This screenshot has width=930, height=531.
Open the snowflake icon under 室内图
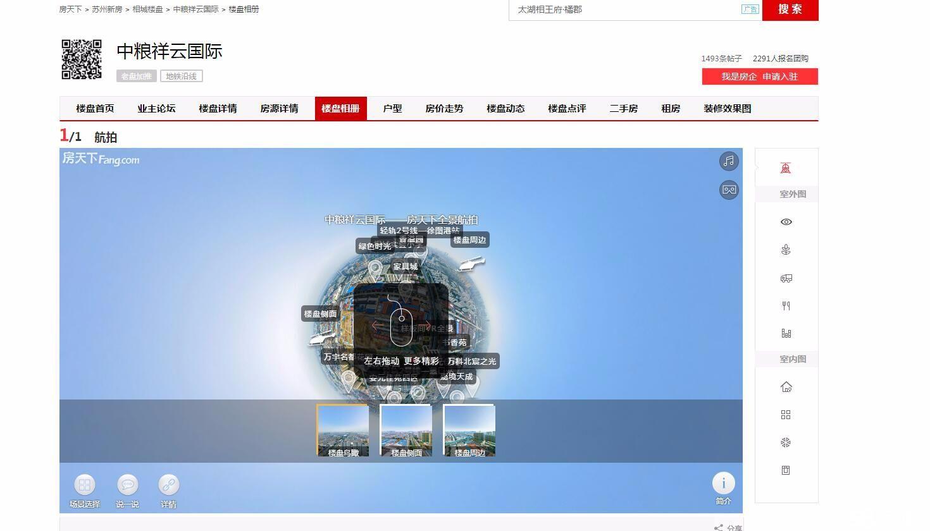pos(786,442)
